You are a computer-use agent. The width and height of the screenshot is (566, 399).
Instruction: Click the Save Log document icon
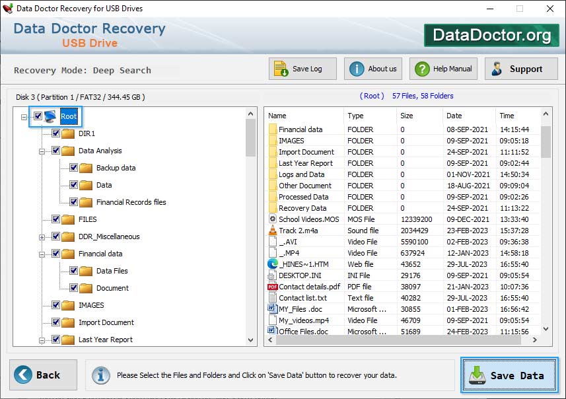tap(281, 69)
